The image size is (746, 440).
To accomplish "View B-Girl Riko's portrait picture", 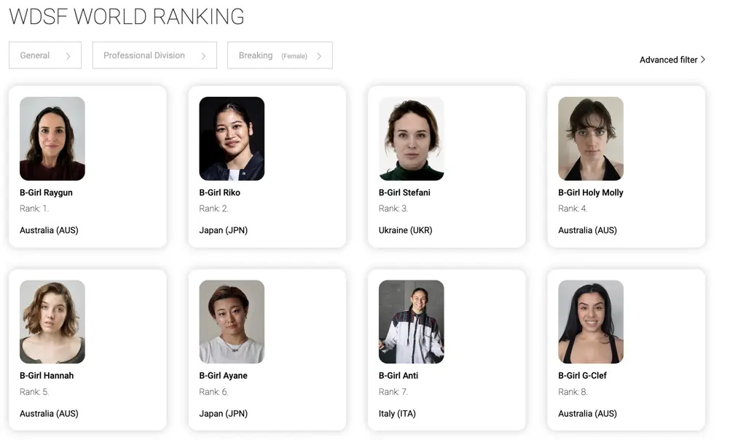I will point(231,138).
